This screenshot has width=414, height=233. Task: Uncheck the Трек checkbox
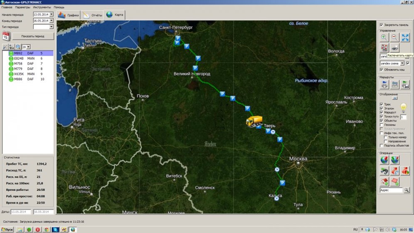[381, 104]
